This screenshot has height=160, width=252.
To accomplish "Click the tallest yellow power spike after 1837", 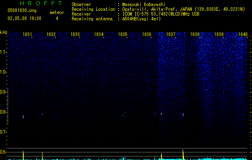I will click(183, 154).
